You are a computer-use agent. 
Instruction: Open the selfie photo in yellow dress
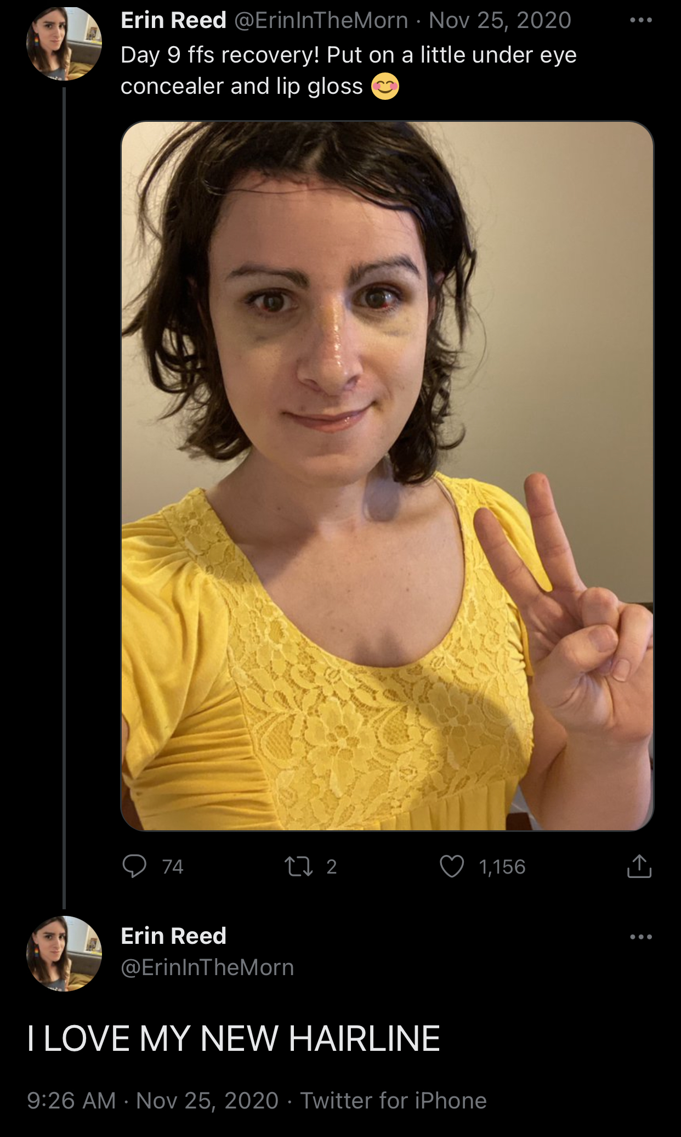pos(387,476)
